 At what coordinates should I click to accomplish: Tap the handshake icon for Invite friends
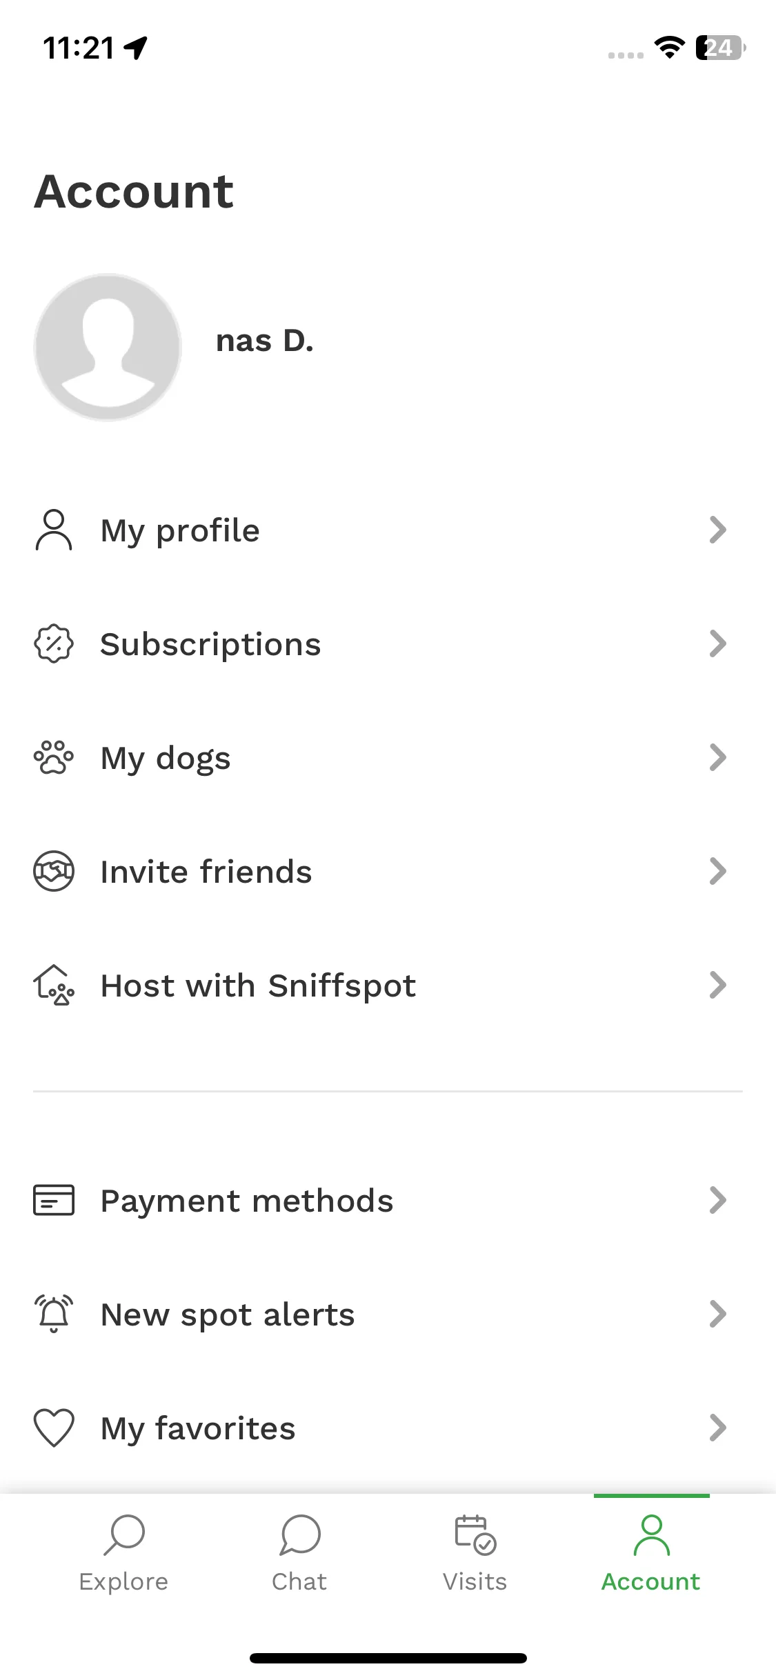coord(54,871)
